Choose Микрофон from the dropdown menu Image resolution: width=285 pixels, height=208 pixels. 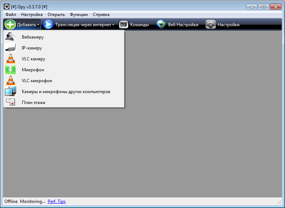[64, 69]
